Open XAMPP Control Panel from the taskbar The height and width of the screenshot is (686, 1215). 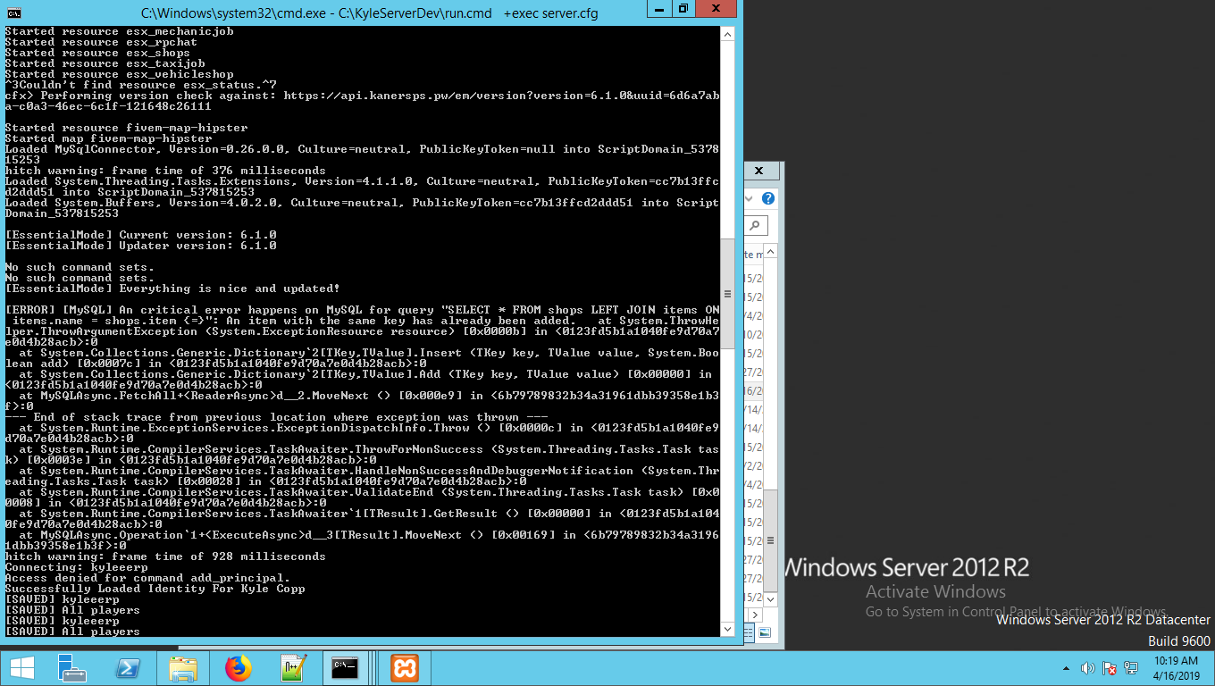point(404,667)
